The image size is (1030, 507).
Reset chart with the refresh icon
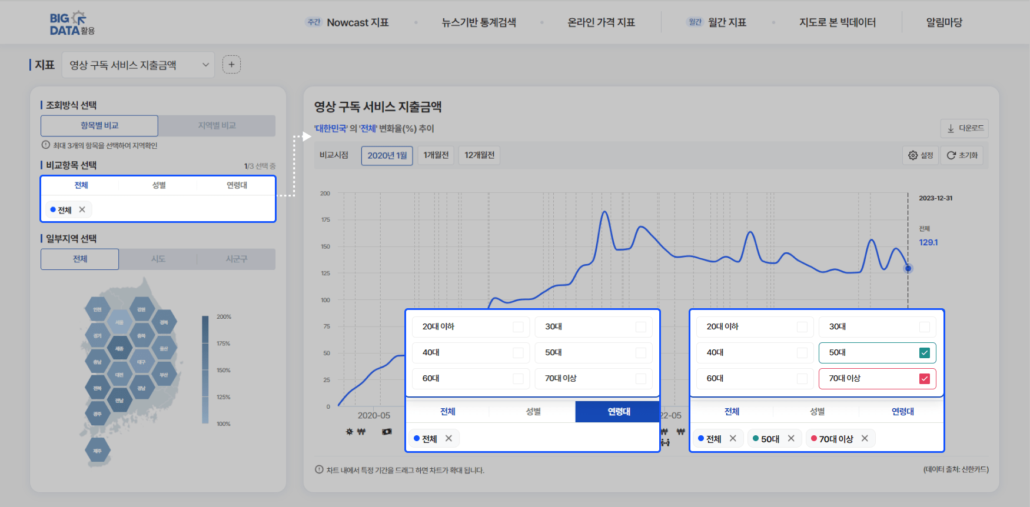(x=962, y=155)
